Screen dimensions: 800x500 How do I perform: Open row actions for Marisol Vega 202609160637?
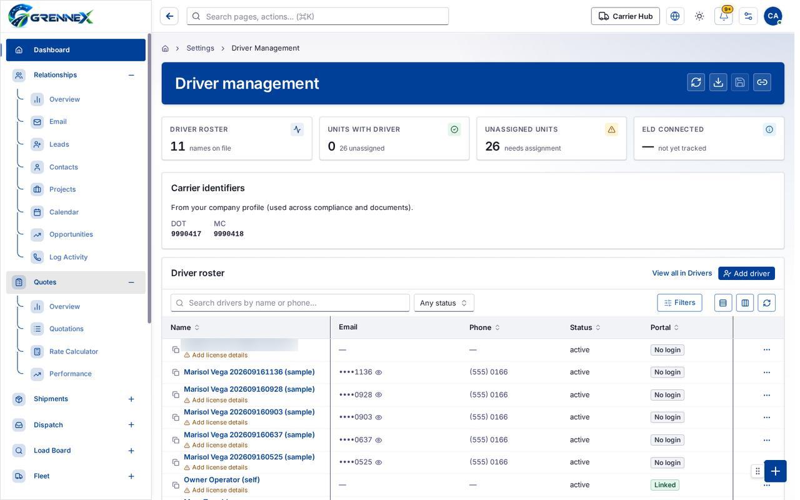pyautogui.click(x=767, y=440)
